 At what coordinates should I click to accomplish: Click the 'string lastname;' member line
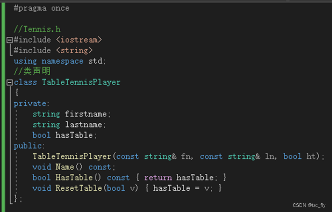click(69, 125)
